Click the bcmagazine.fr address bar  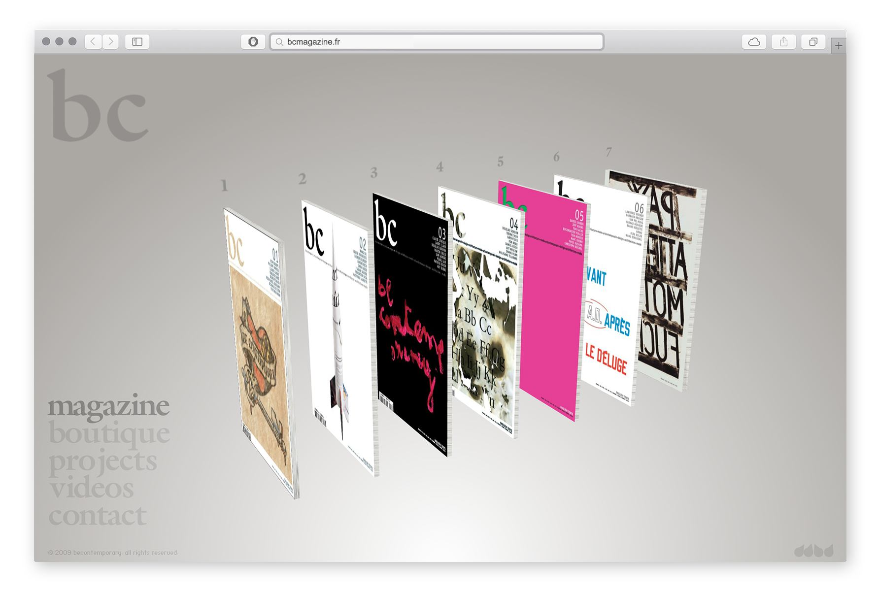click(x=437, y=42)
